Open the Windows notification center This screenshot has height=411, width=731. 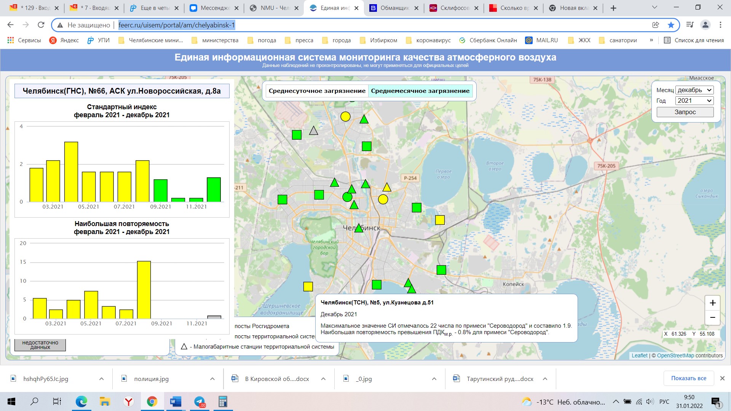716,402
